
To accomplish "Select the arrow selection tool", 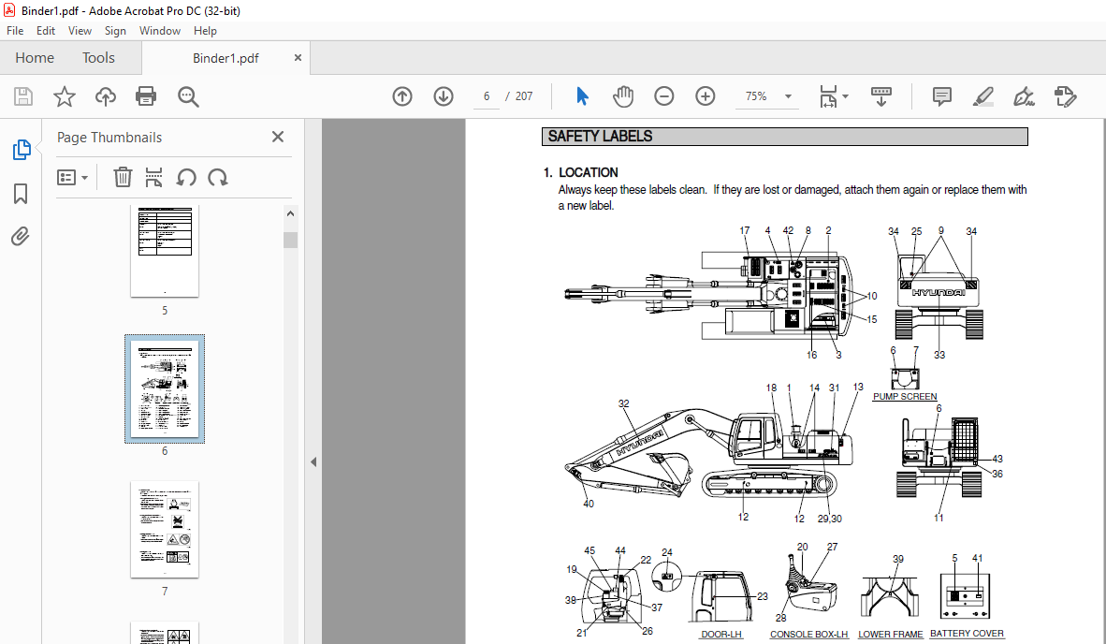I will pyautogui.click(x=582, y=96).
